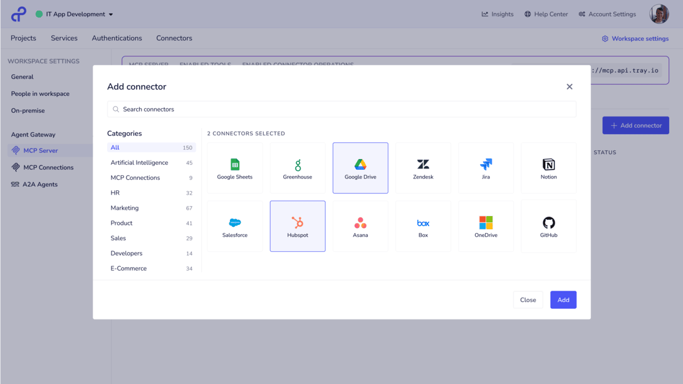Screen dimensions: 683x384
Task: Click the Tray logo icon
Action: [19, 14]
